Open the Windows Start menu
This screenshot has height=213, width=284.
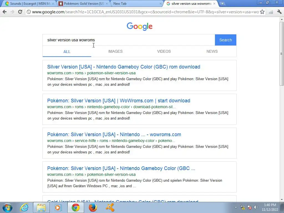7,207
